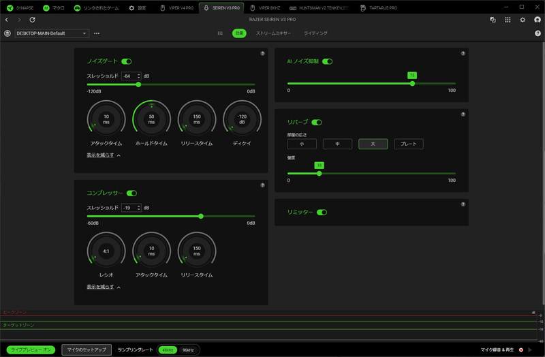Open the user account avatar icon
Screen dimensions: 545x357
(x=538, y=20)
